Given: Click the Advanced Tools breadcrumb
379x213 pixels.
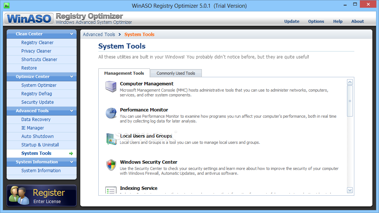Looking at the screenshot, I should pos(99,34).
